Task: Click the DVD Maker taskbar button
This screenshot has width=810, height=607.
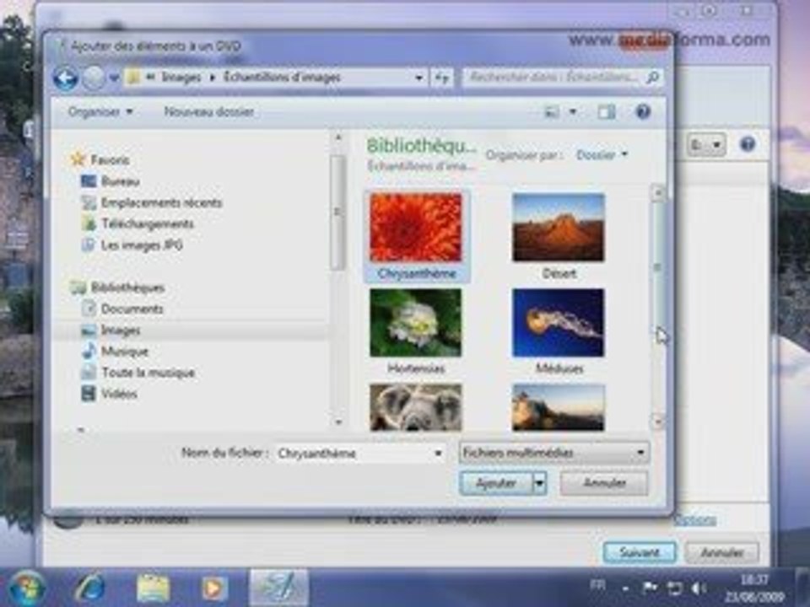Action: tap(279, 588)
